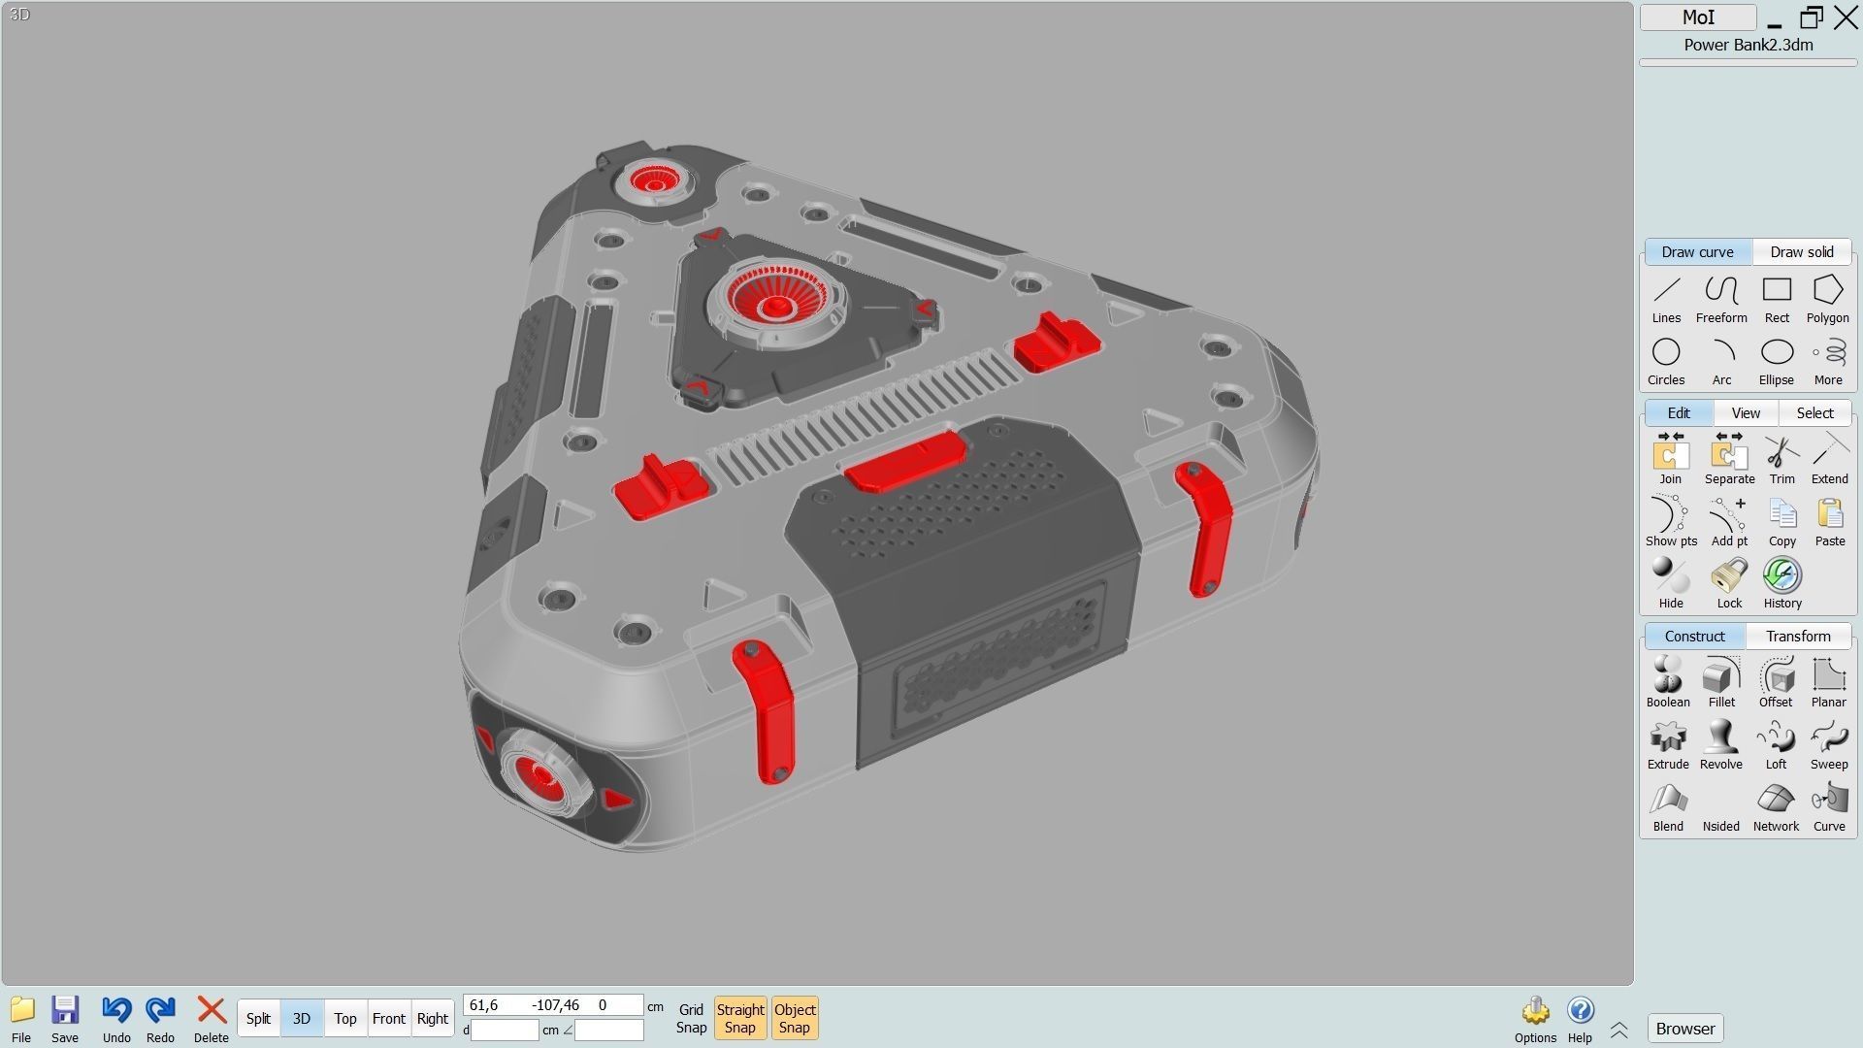Open the Browser panel
Viewport: 1863px width, 1048px height.
(x=1685, y=1029)
